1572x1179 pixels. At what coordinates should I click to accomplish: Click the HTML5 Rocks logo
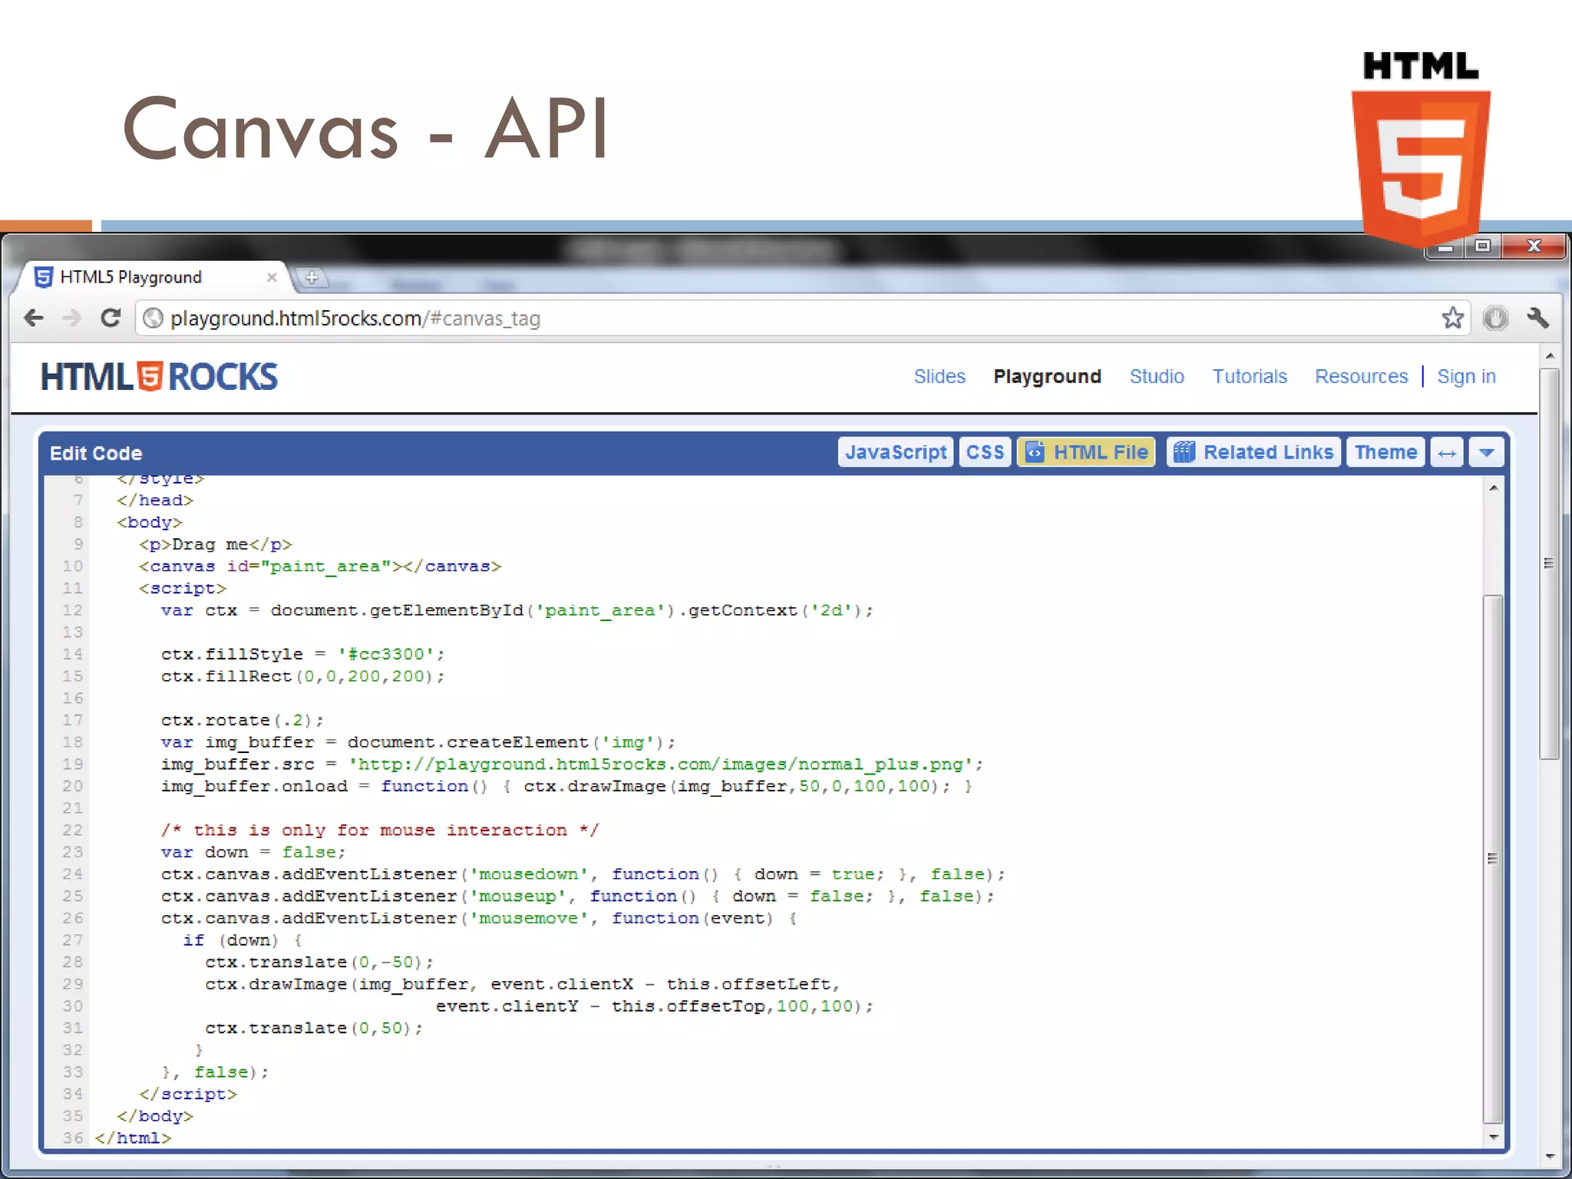(x=159, y=377)
